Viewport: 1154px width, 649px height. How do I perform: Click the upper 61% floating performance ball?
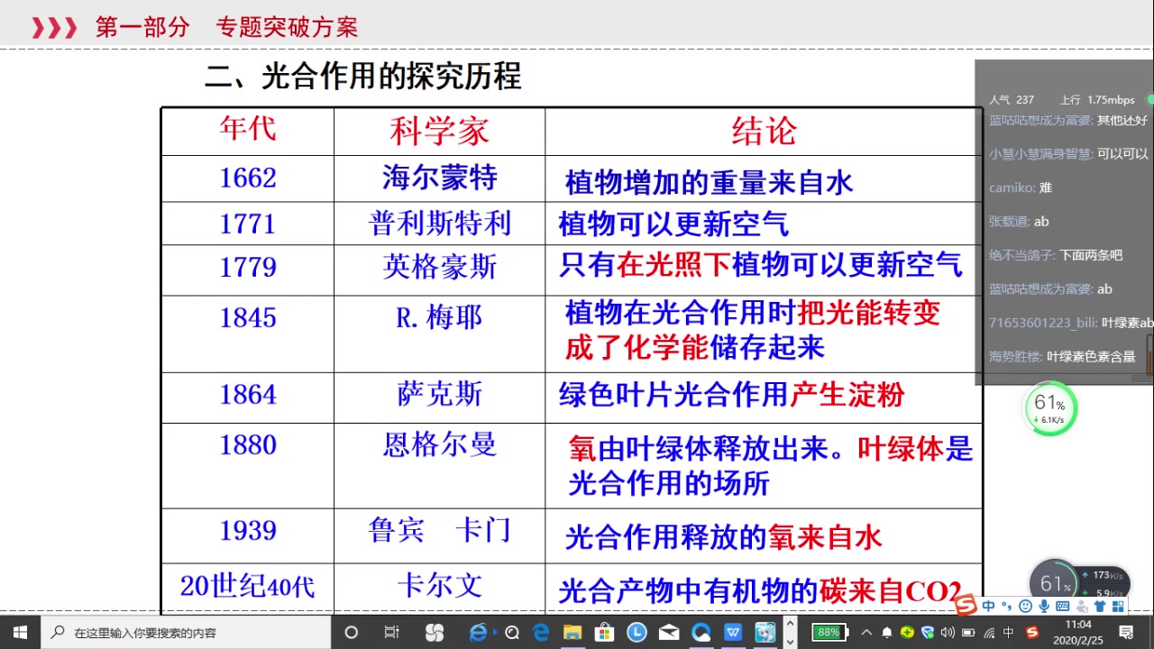coord(1050,408)
